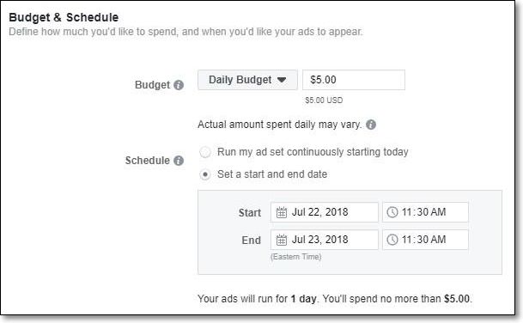Click the Start time 11:30 AM field
The width and height of the screenshot is (523, 323).
[x=425, y=212]
